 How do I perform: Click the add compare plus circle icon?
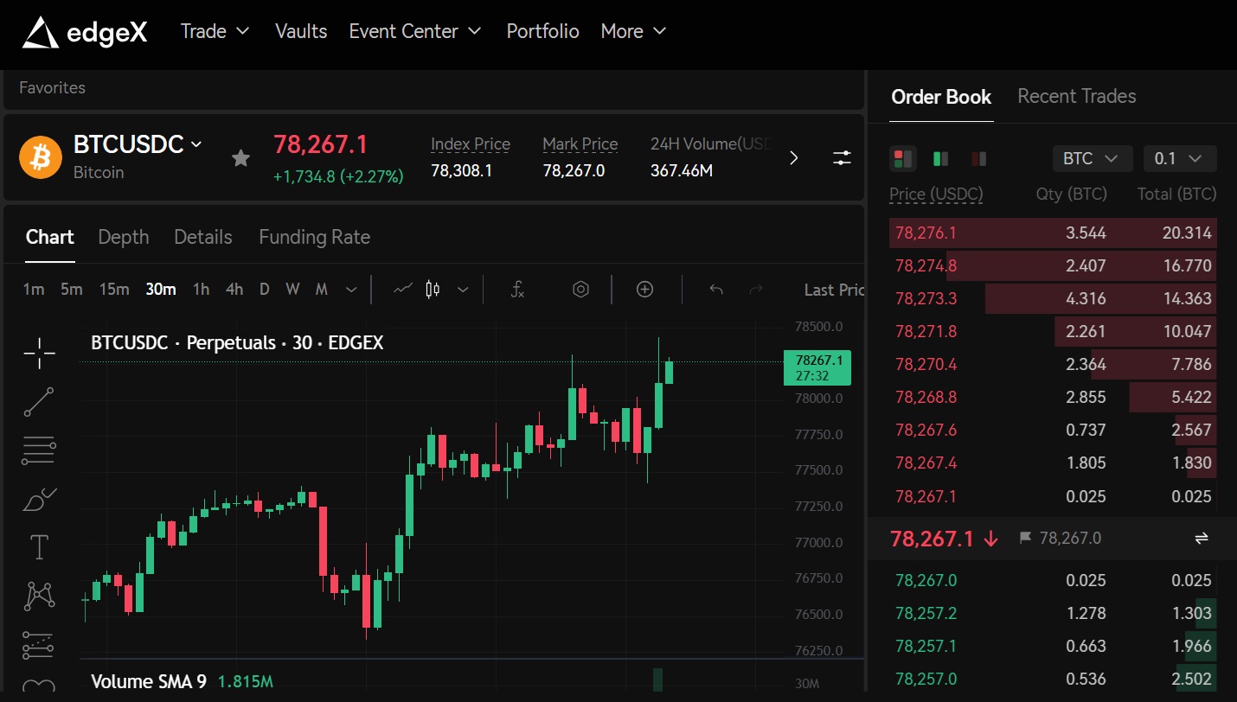pos(644,290)
